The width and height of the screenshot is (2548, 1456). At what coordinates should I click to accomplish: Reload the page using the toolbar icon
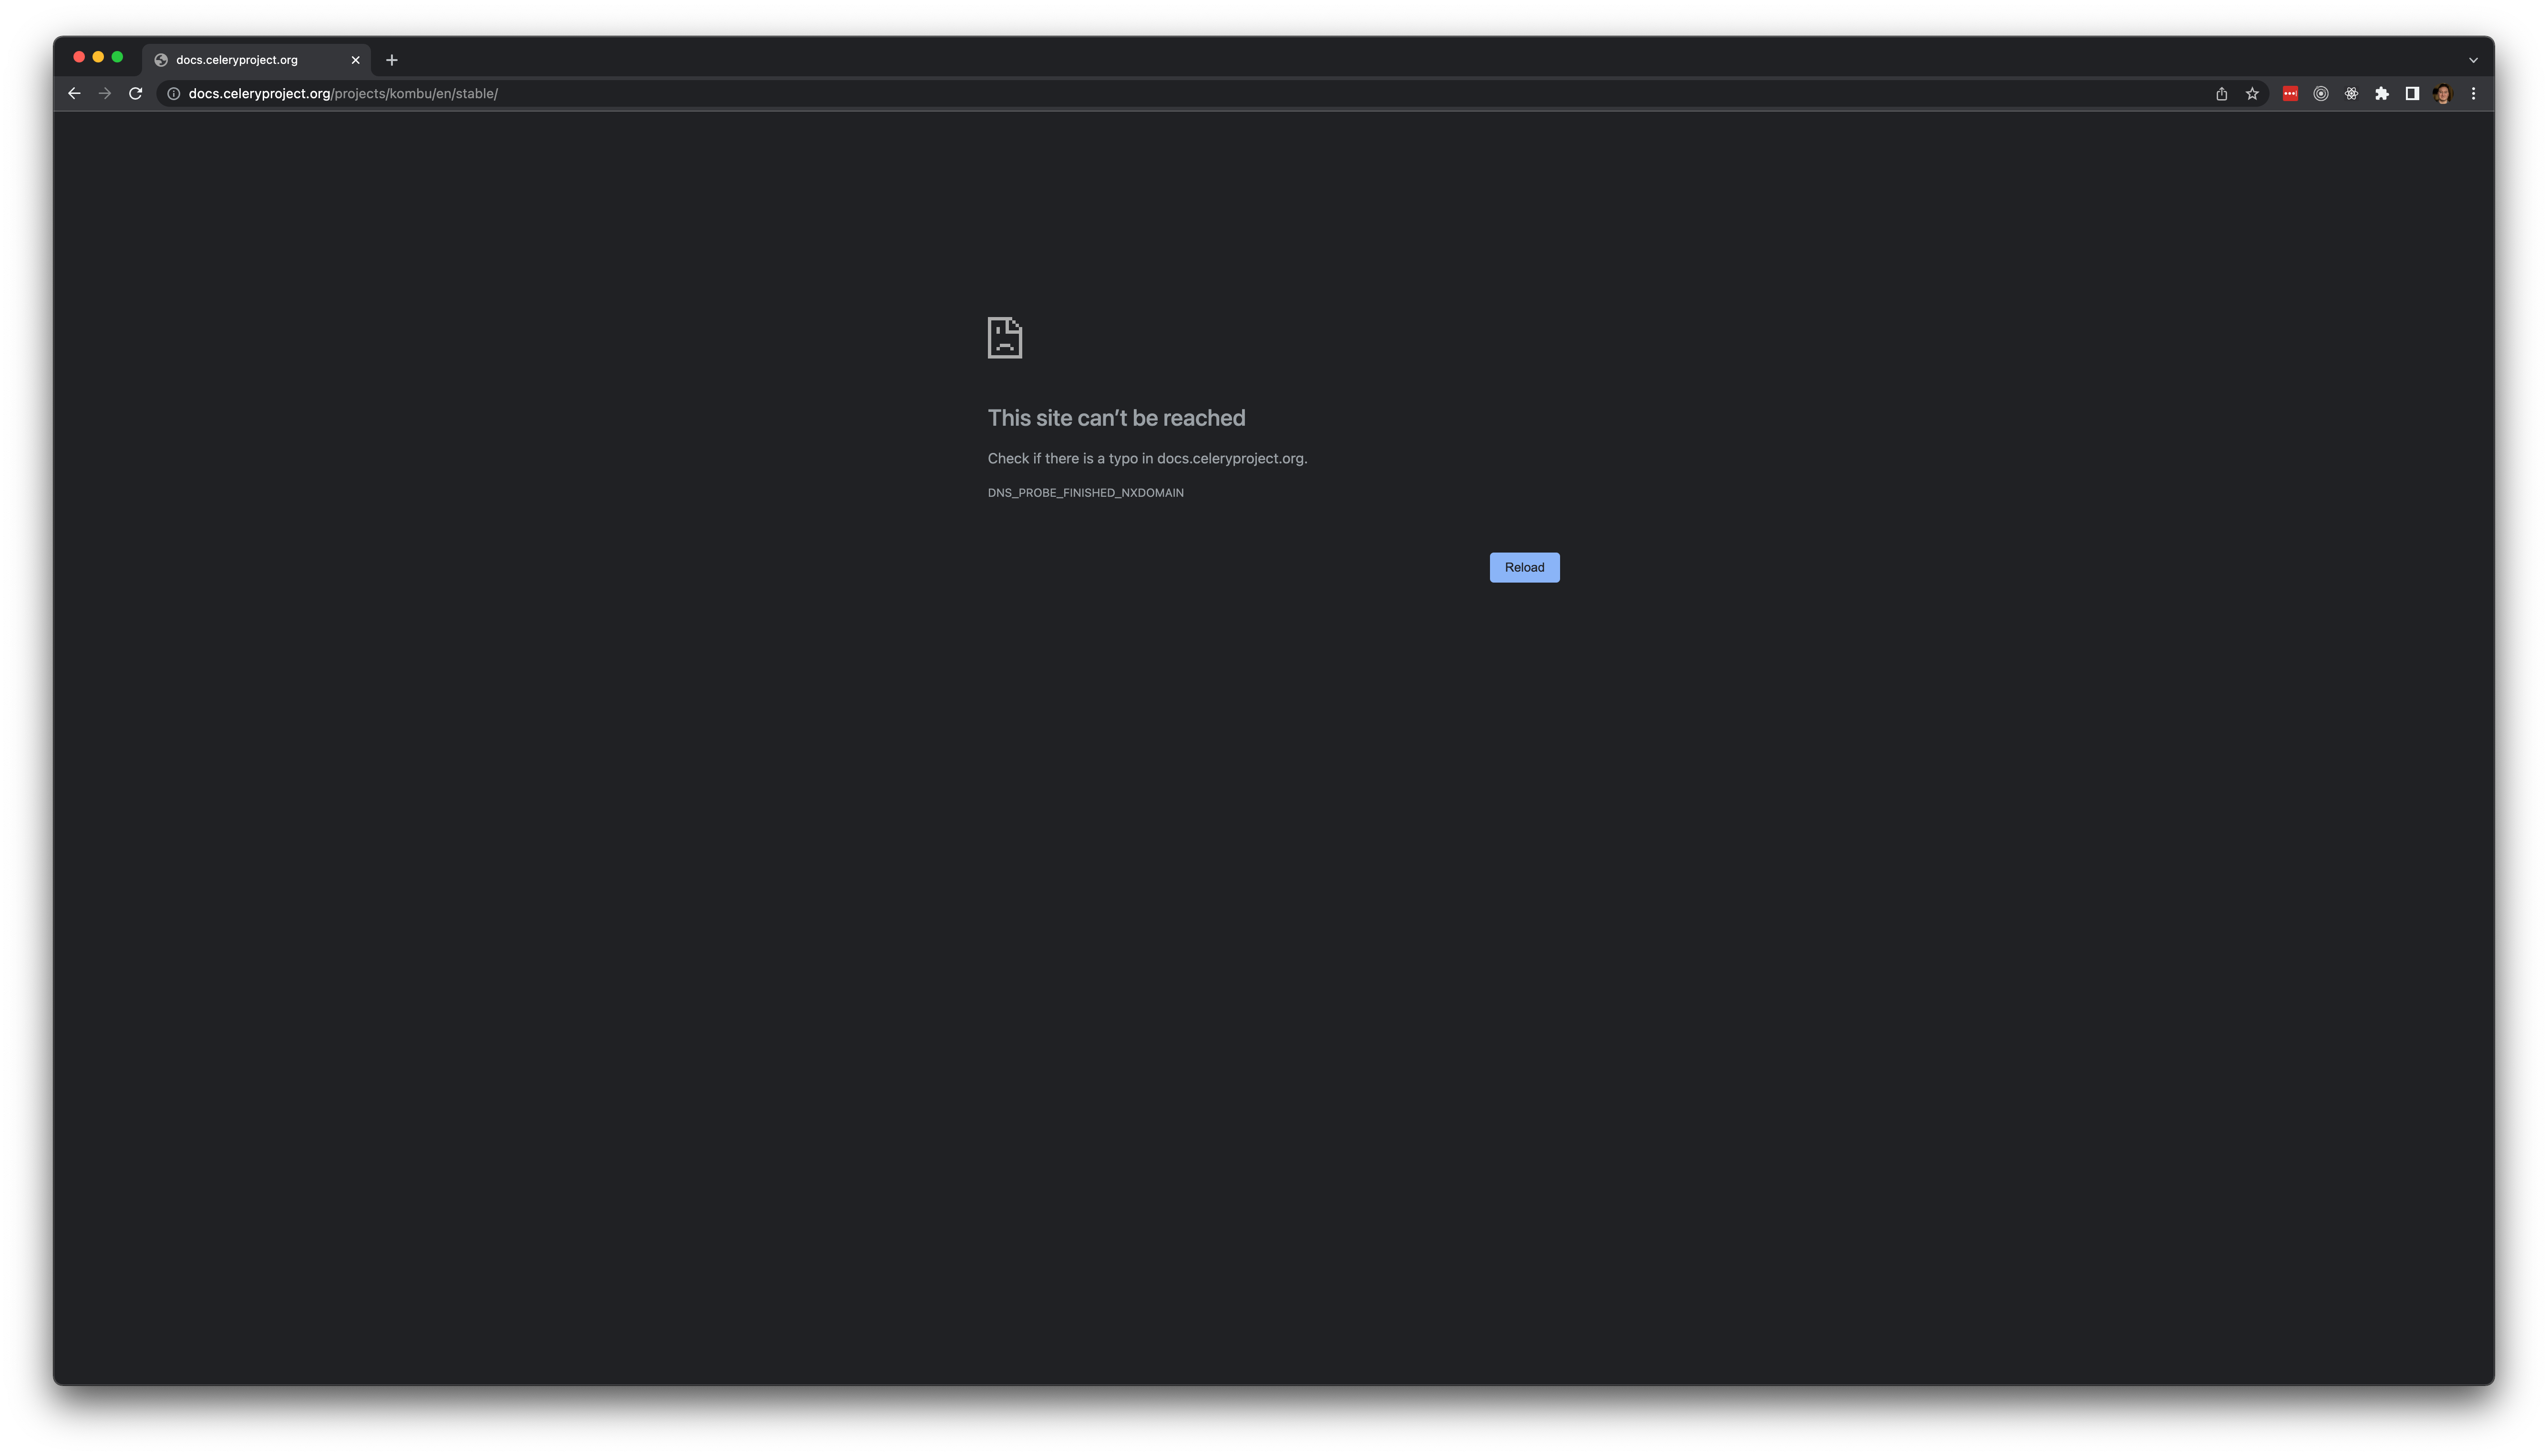[136, 93]
